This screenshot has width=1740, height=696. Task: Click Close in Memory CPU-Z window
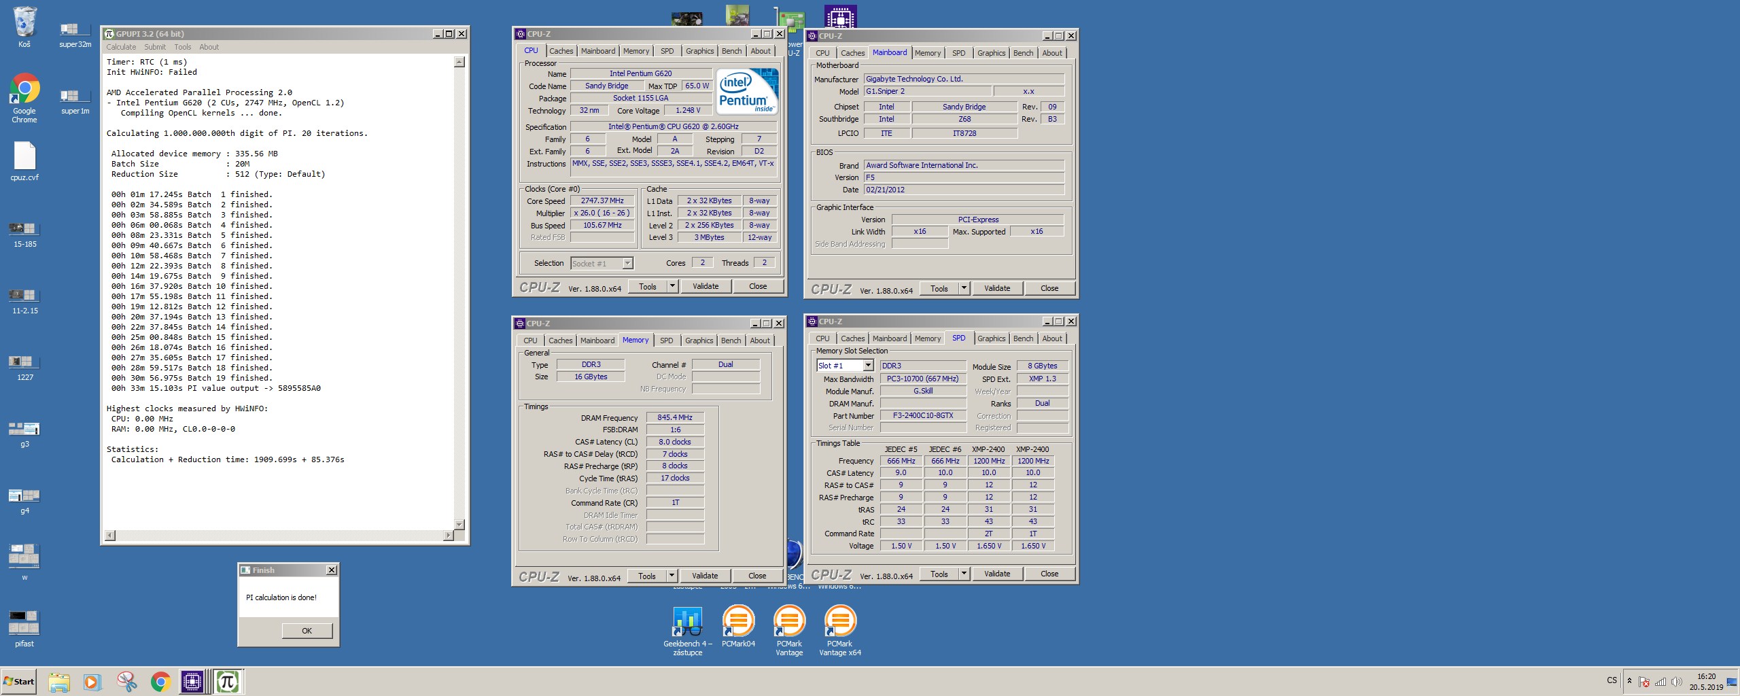coord(757,576)
